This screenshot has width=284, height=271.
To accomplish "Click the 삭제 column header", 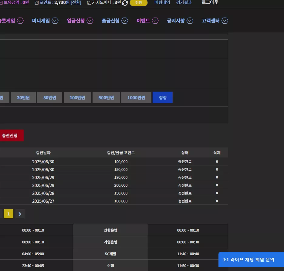I will (217, 153).
